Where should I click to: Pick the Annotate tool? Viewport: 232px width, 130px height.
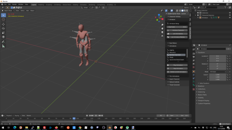coord(3,42)
